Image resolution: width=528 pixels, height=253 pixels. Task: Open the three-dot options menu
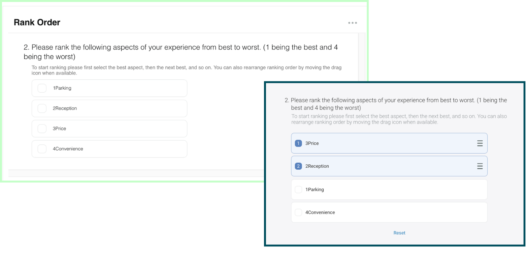click(x=352, y=23)
